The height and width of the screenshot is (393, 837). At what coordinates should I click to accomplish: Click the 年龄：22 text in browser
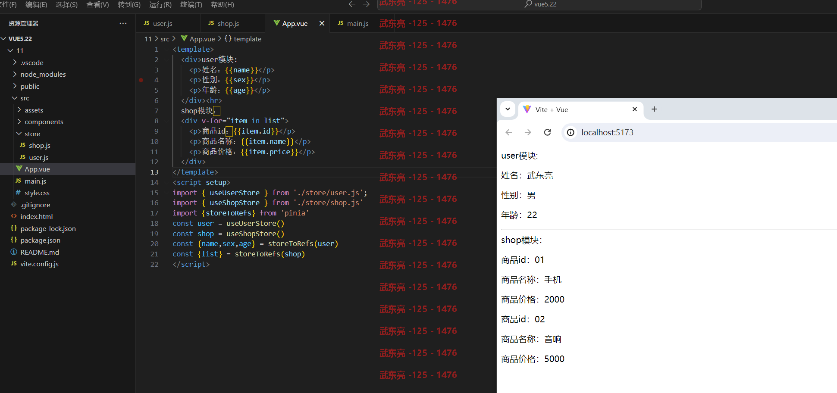(x=519, y=215)
